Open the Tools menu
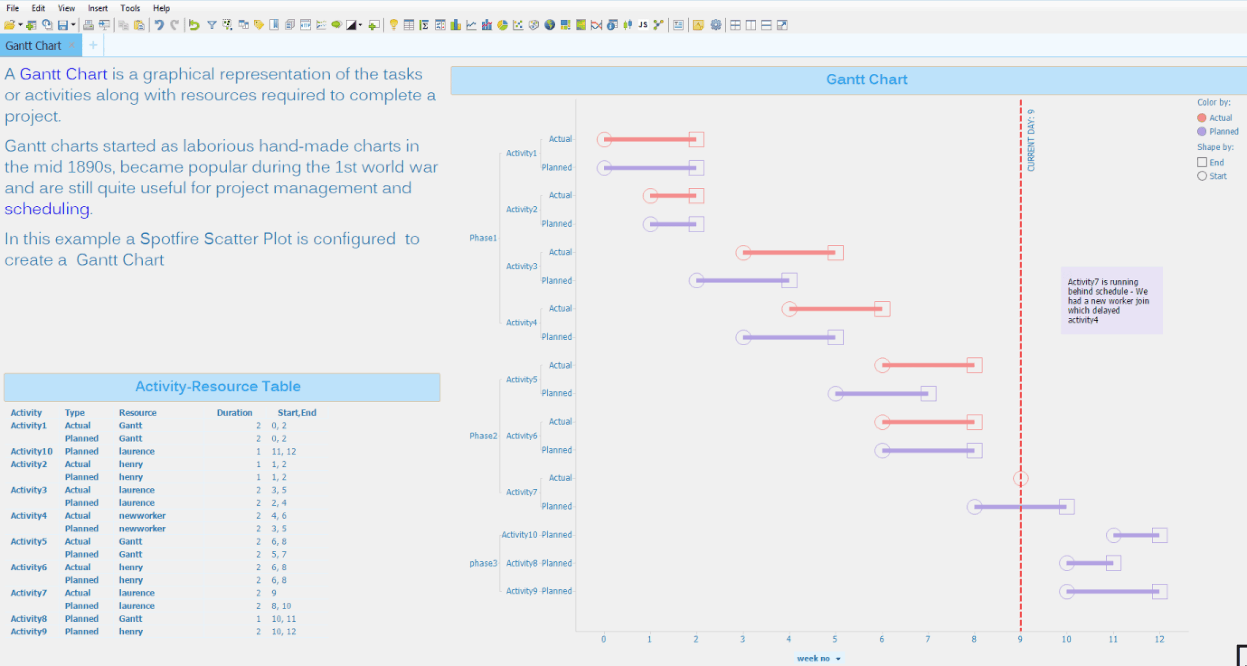The width and height of the screenshot is (1247, 666). click(x=130, y=8)
